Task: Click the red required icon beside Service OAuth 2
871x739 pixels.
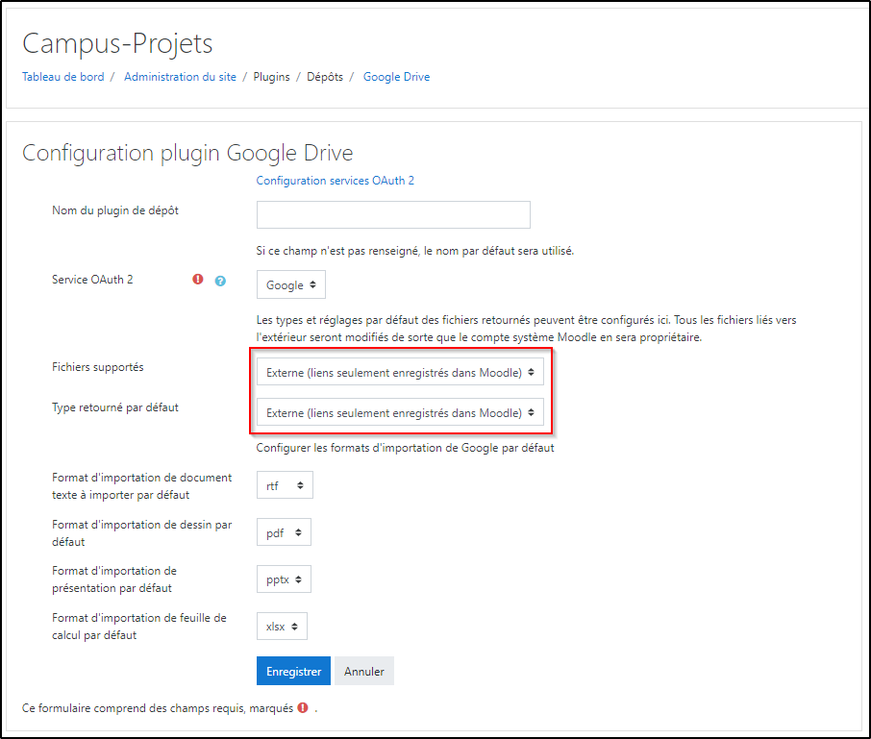Action: pos(198,280)
